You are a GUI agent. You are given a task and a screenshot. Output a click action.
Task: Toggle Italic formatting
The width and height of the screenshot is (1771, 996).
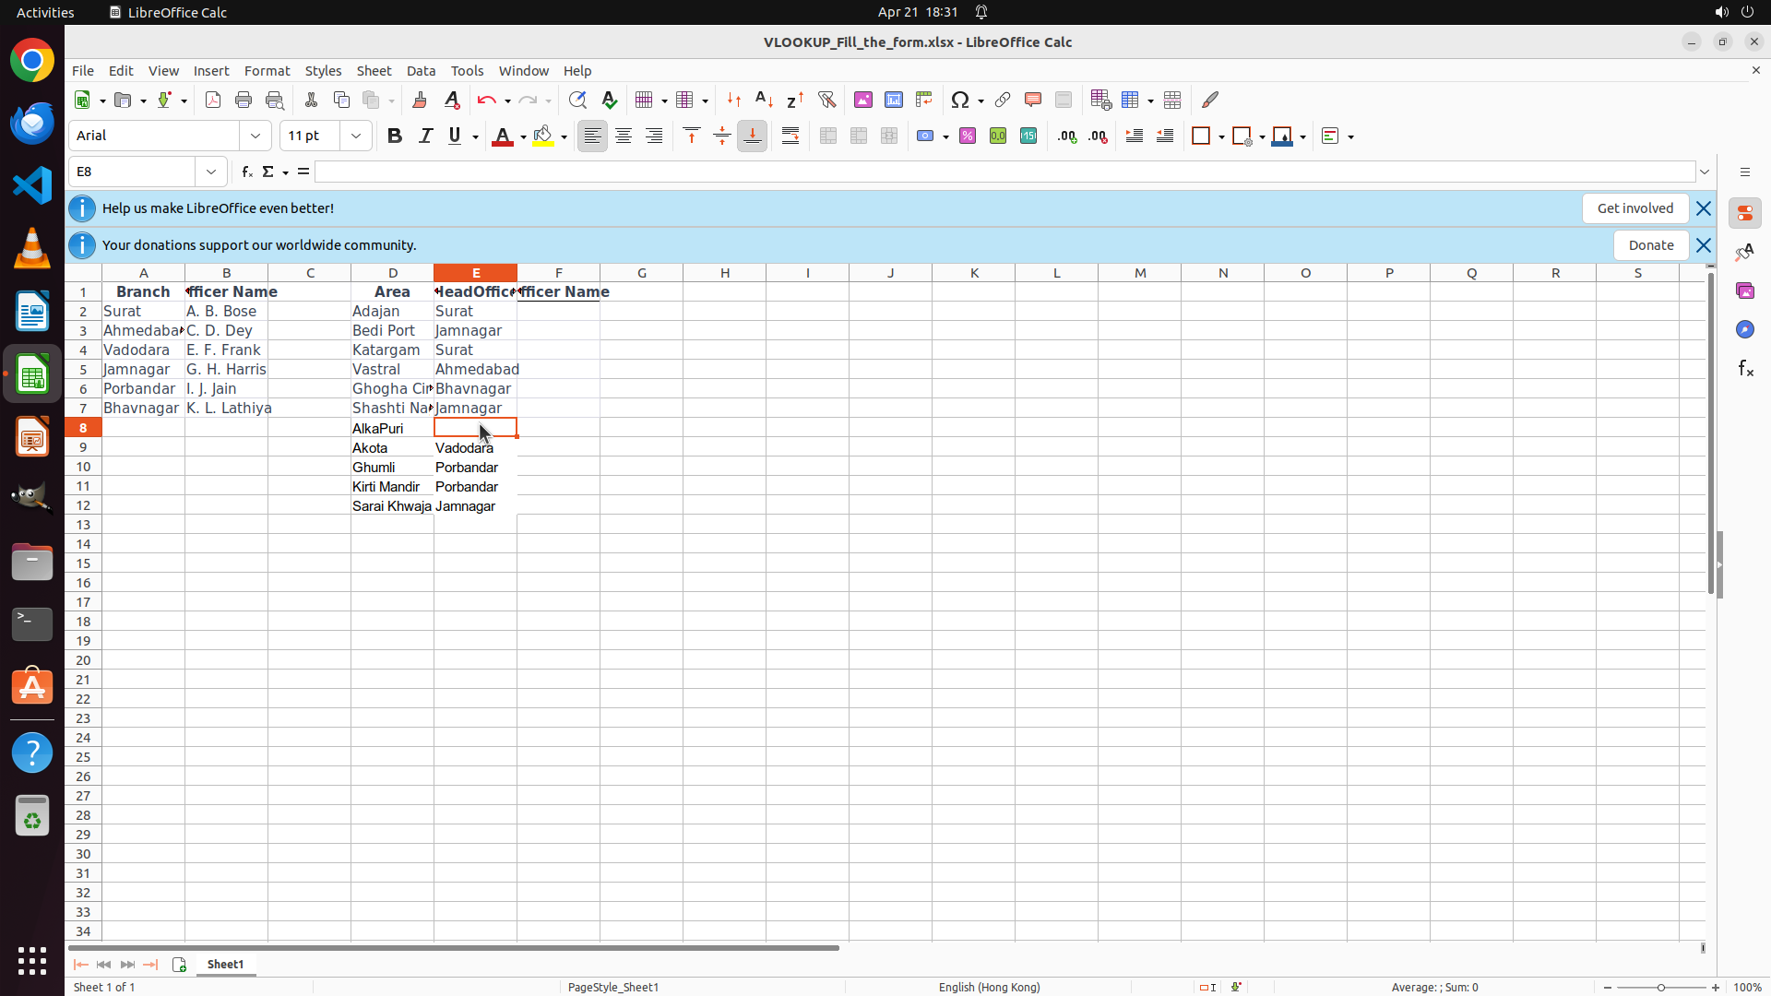click(425, 136)
